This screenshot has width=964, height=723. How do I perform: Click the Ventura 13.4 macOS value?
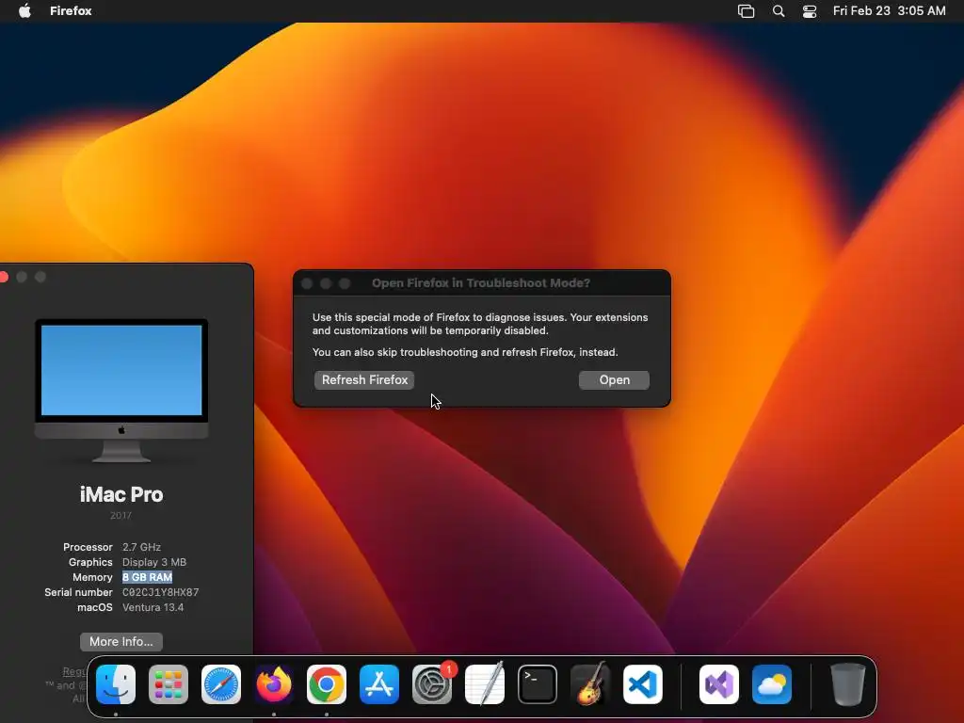pyautogui.click(x=153, y=607)
